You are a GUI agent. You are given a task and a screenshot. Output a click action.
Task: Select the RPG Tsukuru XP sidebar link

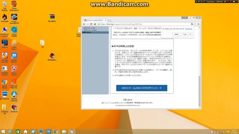[x=89, y=28]
